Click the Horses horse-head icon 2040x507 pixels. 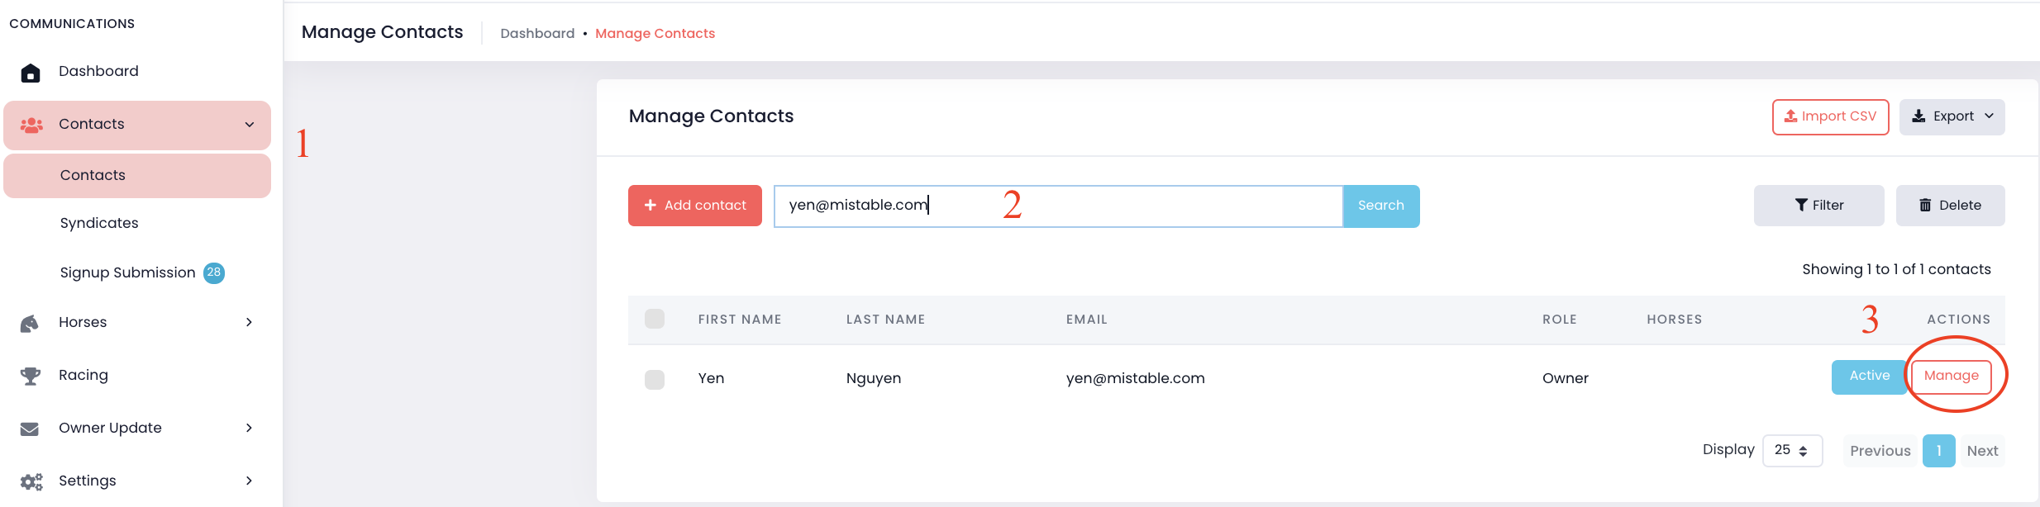[30, 323]
